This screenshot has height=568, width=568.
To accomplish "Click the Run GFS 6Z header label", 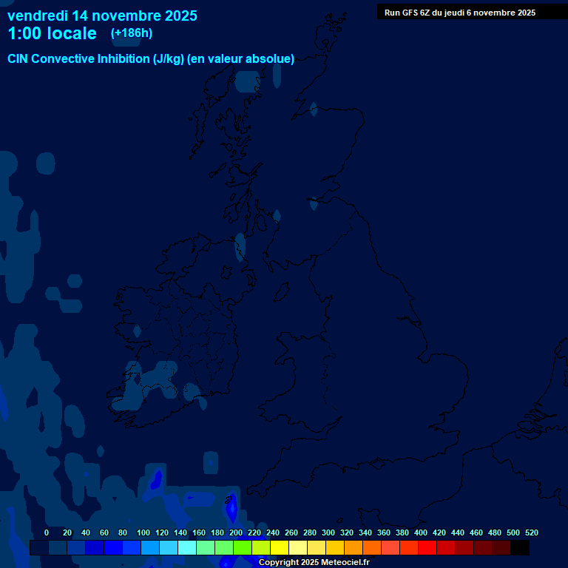I will (x=459, y=13).
